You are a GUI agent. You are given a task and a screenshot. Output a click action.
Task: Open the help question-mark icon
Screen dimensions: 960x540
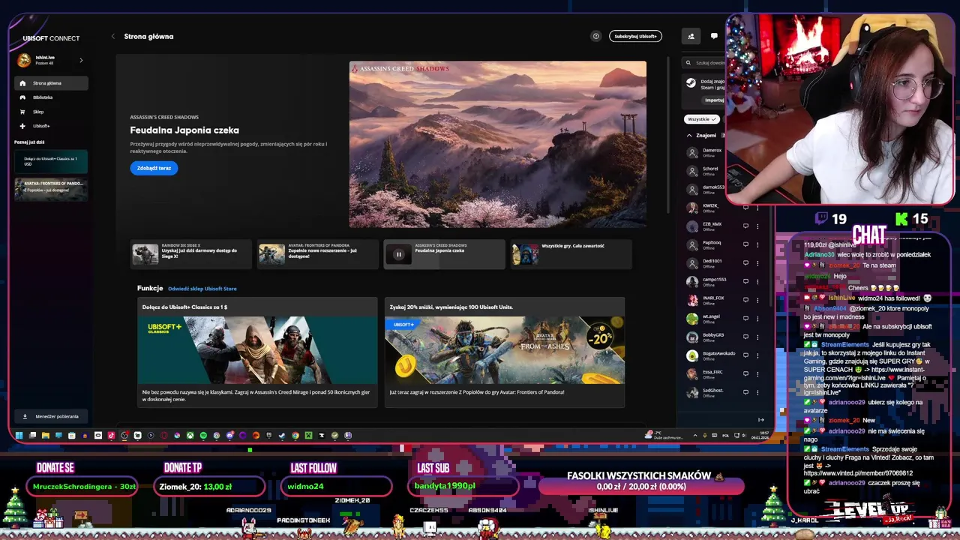coord(596,36)
